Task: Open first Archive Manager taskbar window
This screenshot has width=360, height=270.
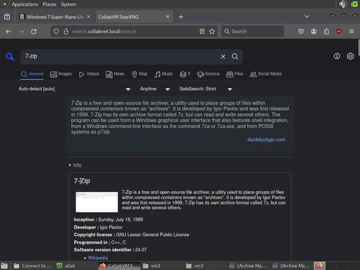Action: 248,266
